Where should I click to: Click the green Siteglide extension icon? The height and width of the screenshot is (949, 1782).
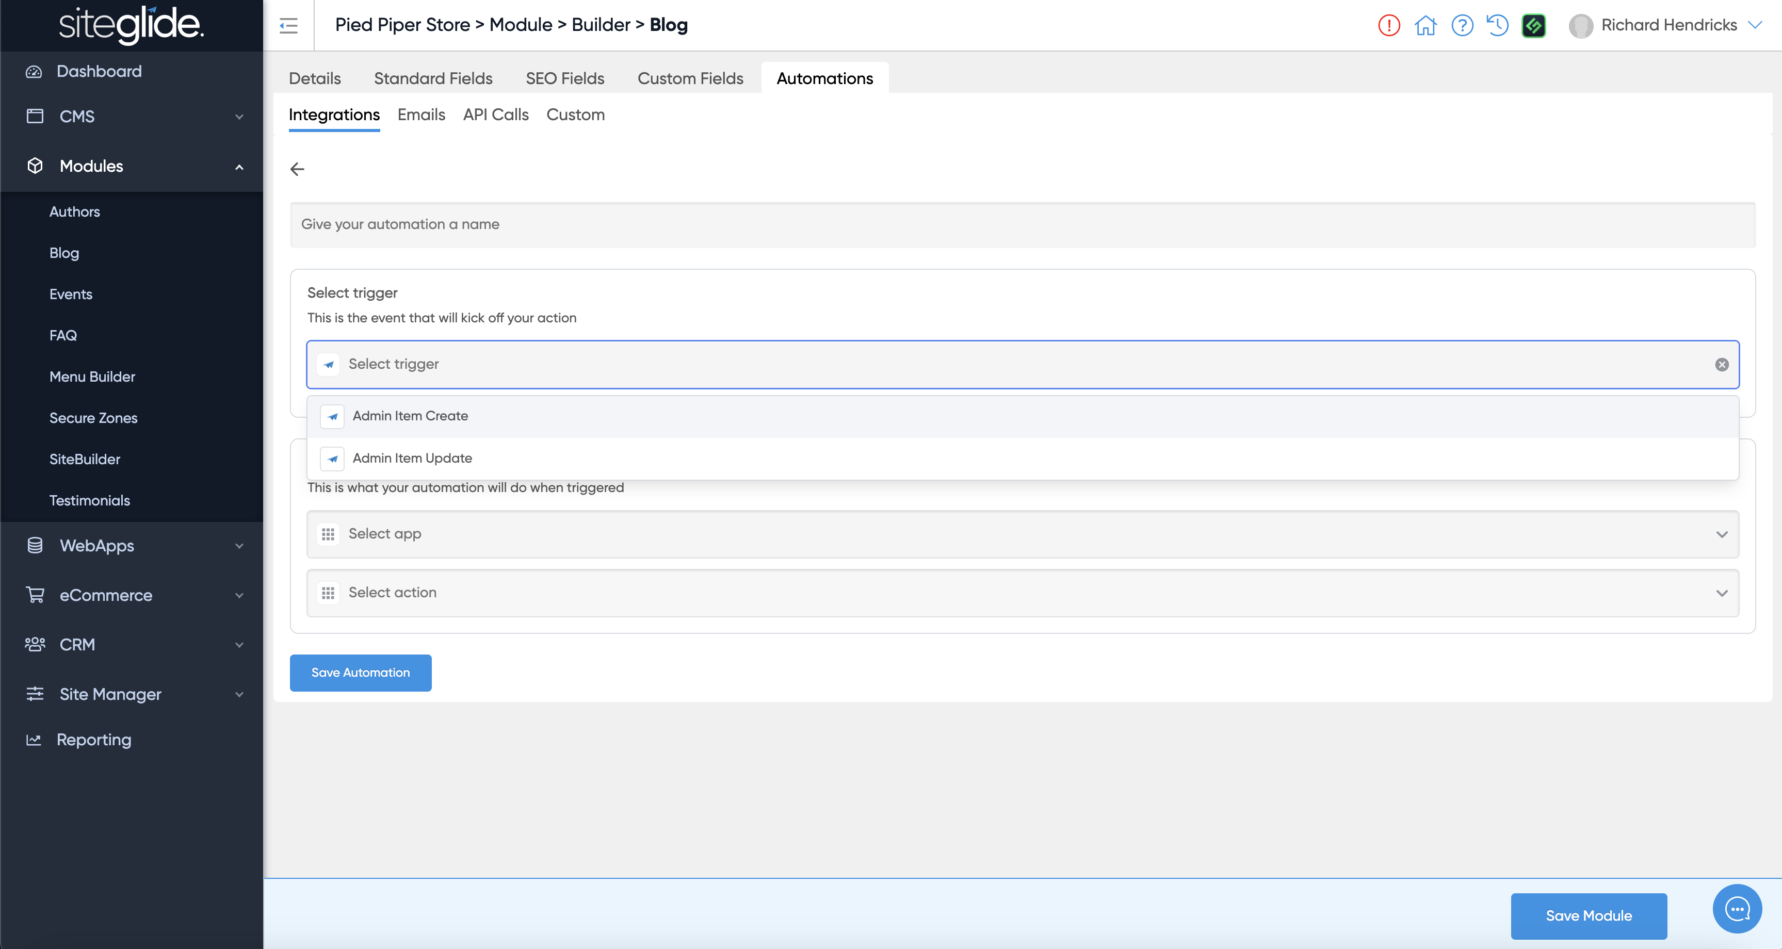point(1534,26)
